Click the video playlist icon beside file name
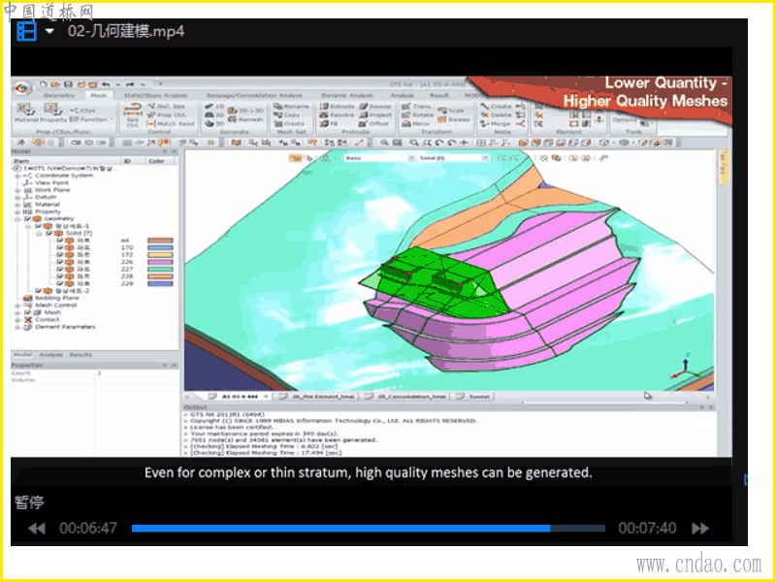 (x=27, y=31)
